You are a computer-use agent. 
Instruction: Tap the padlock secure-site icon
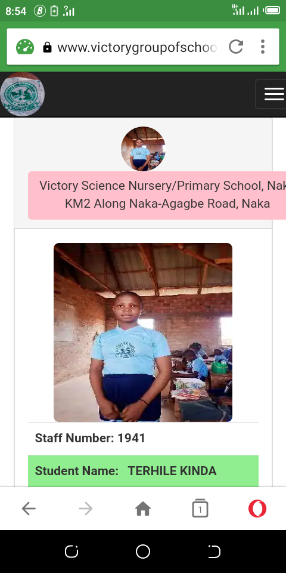(x=48, y=47)
